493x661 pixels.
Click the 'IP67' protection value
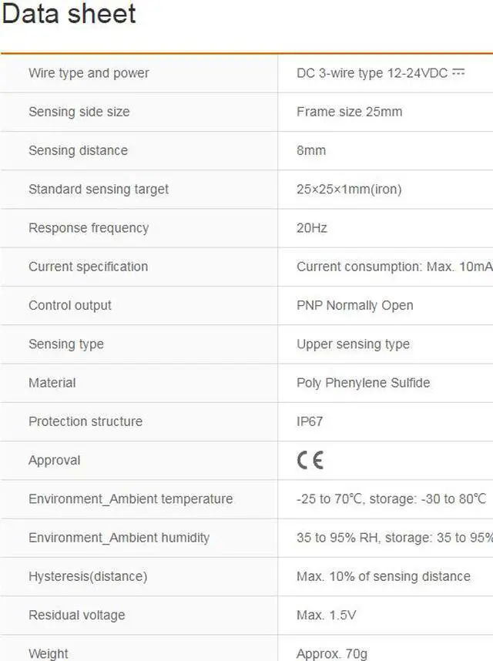[310, 421]
